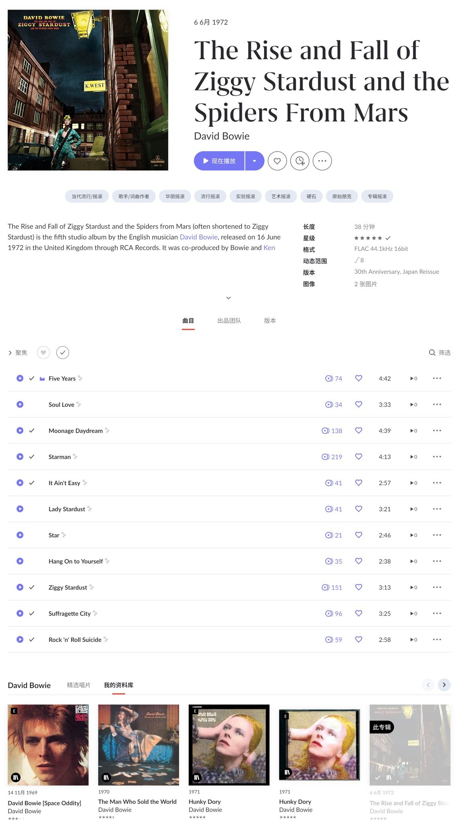Click the Ziggy Stardust track title
This screenshot has width=460, height=826.
pyautogui.click(x=68, y=587)
